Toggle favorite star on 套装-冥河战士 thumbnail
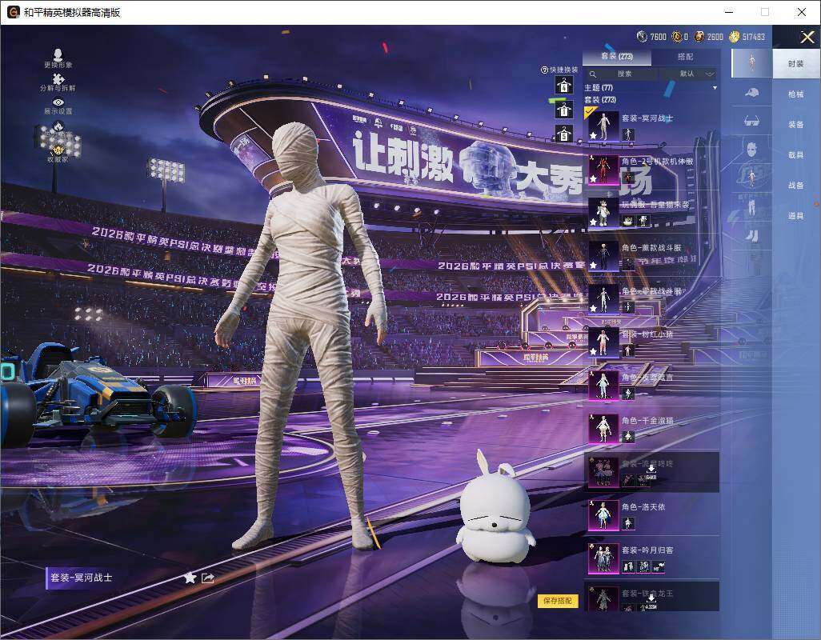Image resolution: width=821 pixels, height=640 pixels. tap(593, 135)
